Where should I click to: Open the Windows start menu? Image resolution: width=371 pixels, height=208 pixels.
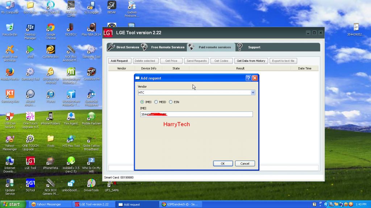tap(13, 204)
